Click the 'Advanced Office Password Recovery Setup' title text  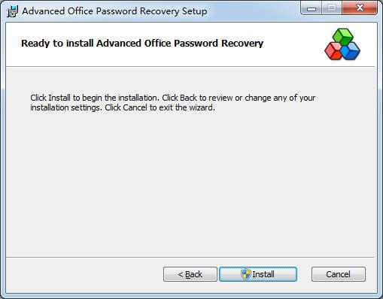click(114, 11)
